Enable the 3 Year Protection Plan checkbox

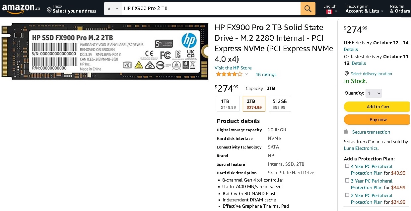pos(347,181)
